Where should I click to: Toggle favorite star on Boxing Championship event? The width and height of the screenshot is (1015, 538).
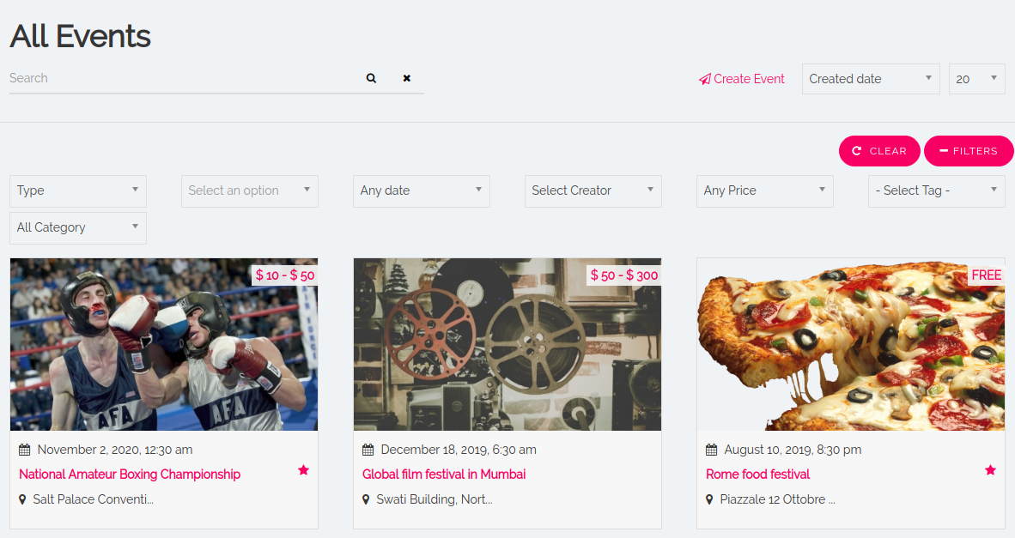point(303,470)
